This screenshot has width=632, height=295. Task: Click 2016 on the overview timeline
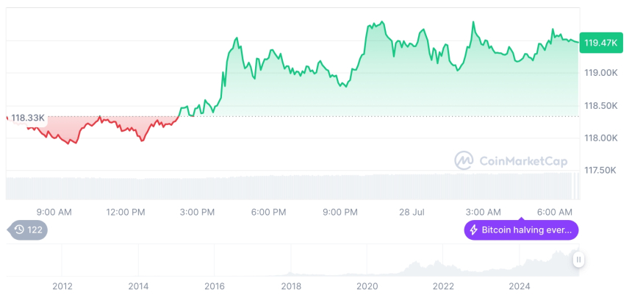[x=214, y=286]
